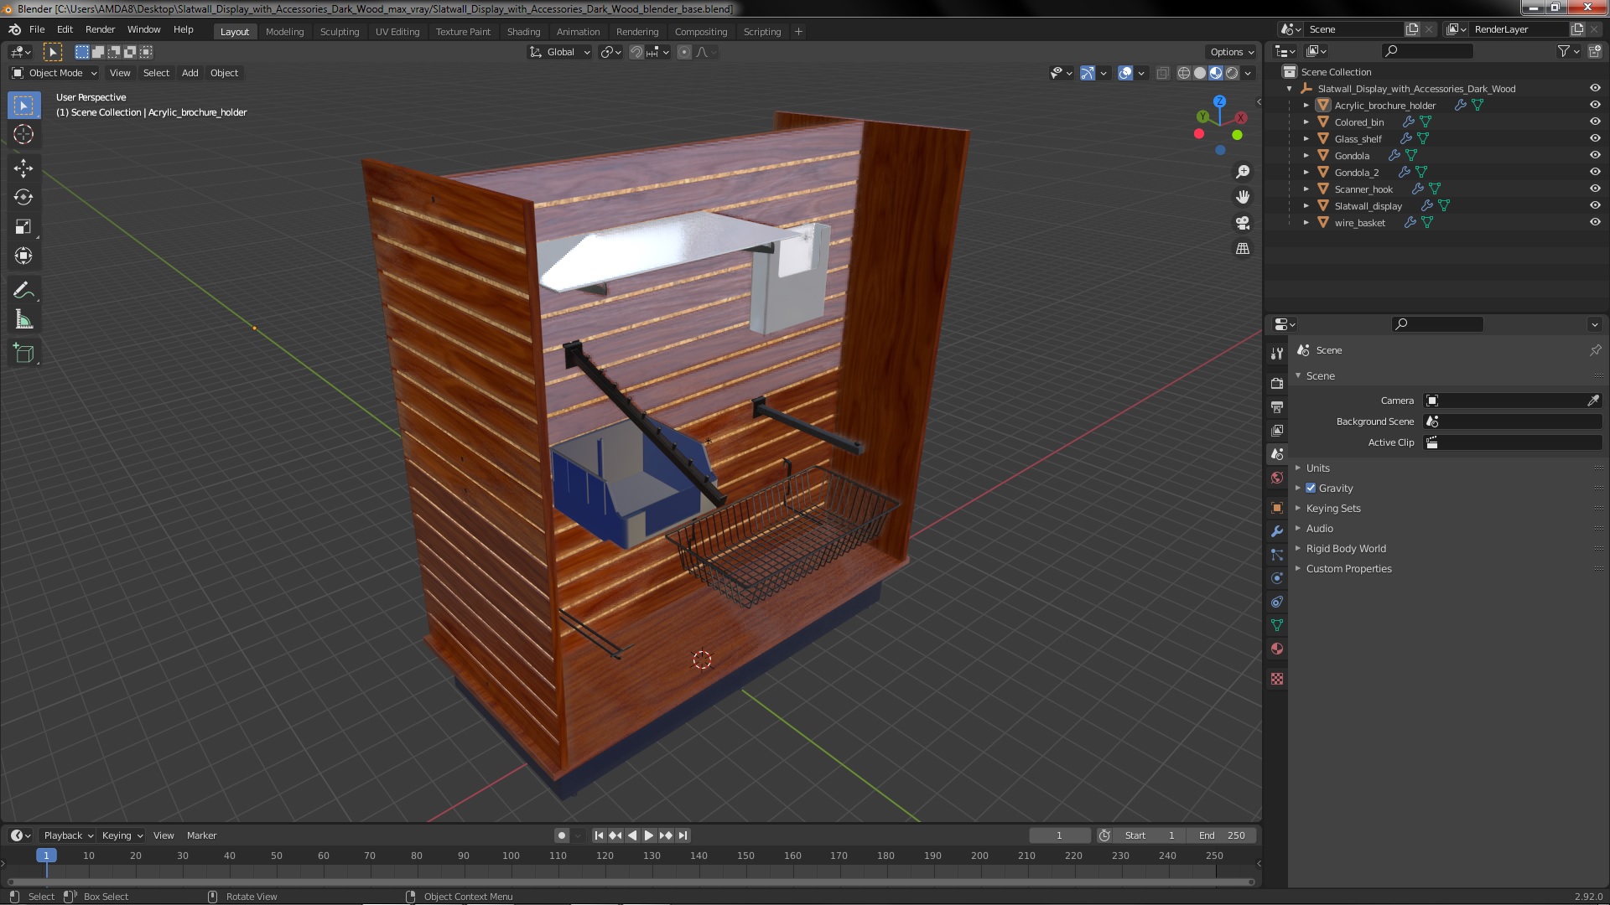1610x905 pixels.
Task: Select the Cursor tool in toolbar
Action: pos(23,135)
